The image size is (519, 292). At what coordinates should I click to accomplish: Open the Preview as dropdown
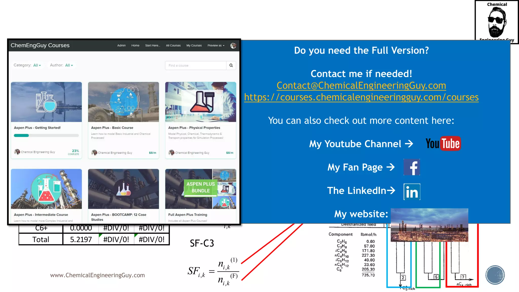(x=216, y=46)
